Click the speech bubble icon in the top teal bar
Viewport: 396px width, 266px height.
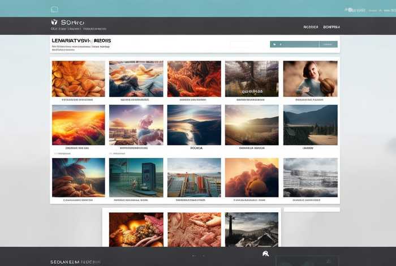coord(54,9)
